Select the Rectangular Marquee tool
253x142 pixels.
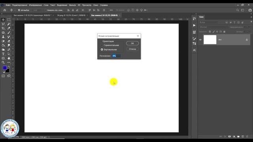(9, 20)
